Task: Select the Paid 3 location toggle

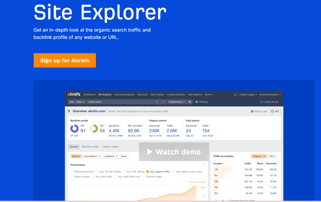Action: tap(272, 156)
